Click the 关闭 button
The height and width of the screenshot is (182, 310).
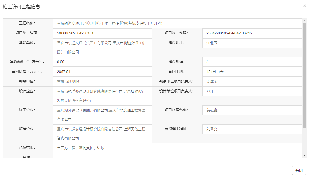coord(299,170)
